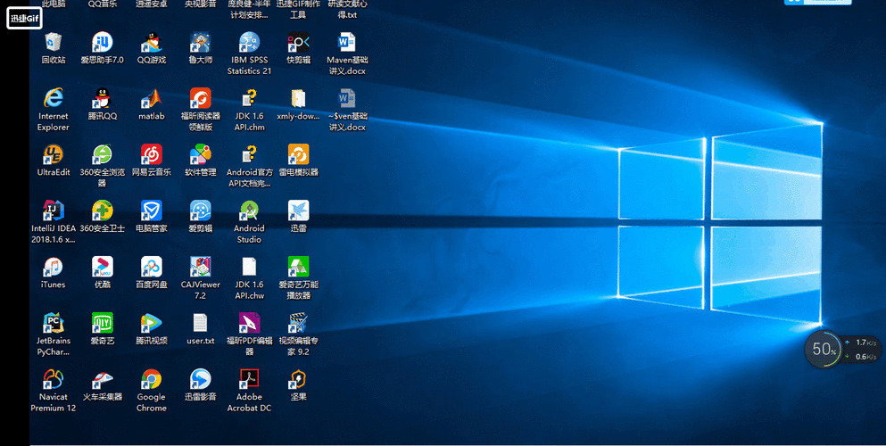886x446 pixels.
Task: Launch 网易云音乐 music app
Action: pos(152,154)
